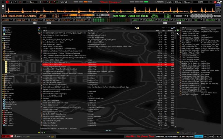The height and width of the screenshot is (139, 223).
Task: Click the round black icon left of the red top-right icon
Action: (x=211, y=2)
